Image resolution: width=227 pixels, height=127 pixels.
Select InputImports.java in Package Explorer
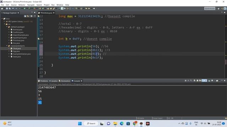20,38
